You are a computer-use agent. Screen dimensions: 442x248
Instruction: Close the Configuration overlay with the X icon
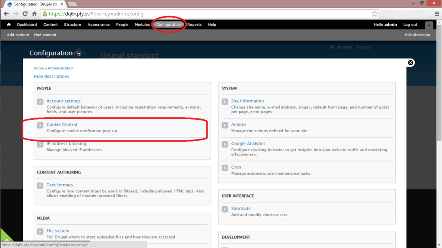410,63
